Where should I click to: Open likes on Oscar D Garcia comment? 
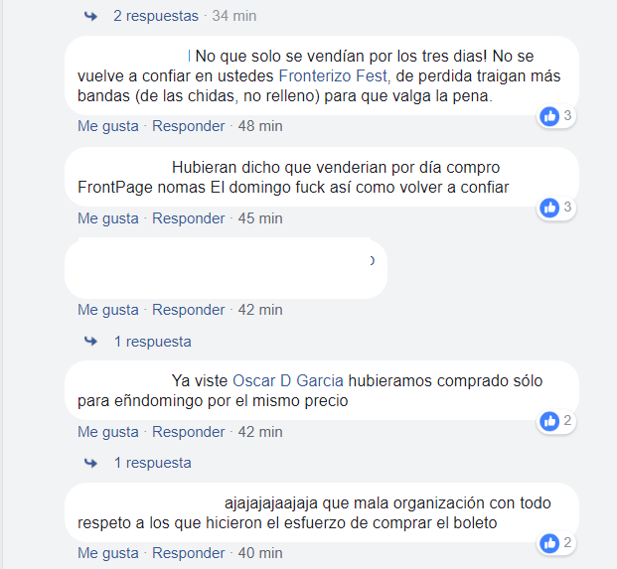pos(556,421)
